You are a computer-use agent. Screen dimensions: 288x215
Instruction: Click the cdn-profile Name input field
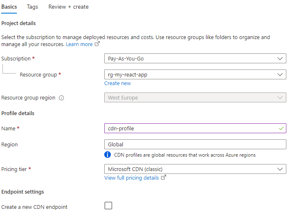tap(195, 128)
